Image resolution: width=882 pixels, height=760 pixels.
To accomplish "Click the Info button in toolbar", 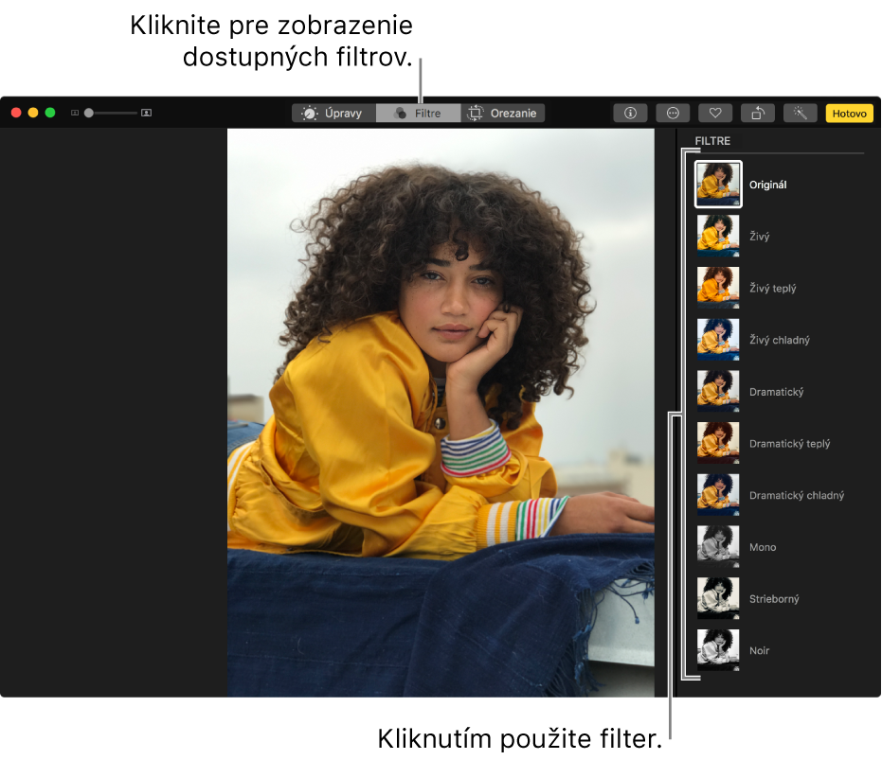I will click(630, 113).
